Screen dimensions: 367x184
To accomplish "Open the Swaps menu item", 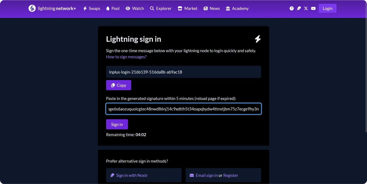I will pos(91,8).
